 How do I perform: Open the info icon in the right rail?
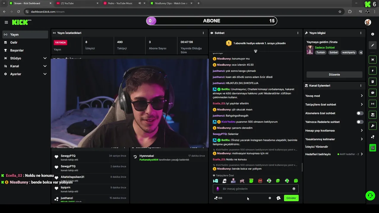click(372, 34)
